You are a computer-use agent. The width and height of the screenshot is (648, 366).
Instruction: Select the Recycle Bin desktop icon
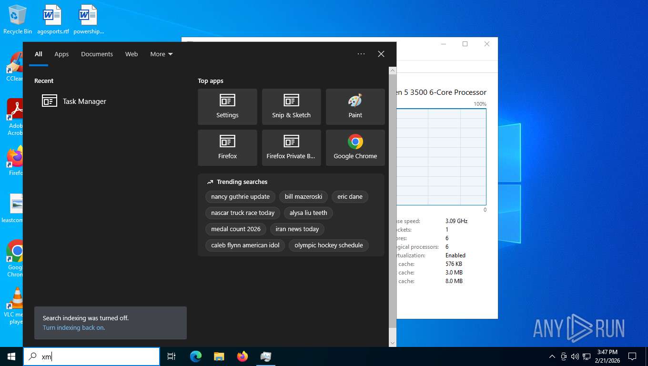click(x=18, y=20)
